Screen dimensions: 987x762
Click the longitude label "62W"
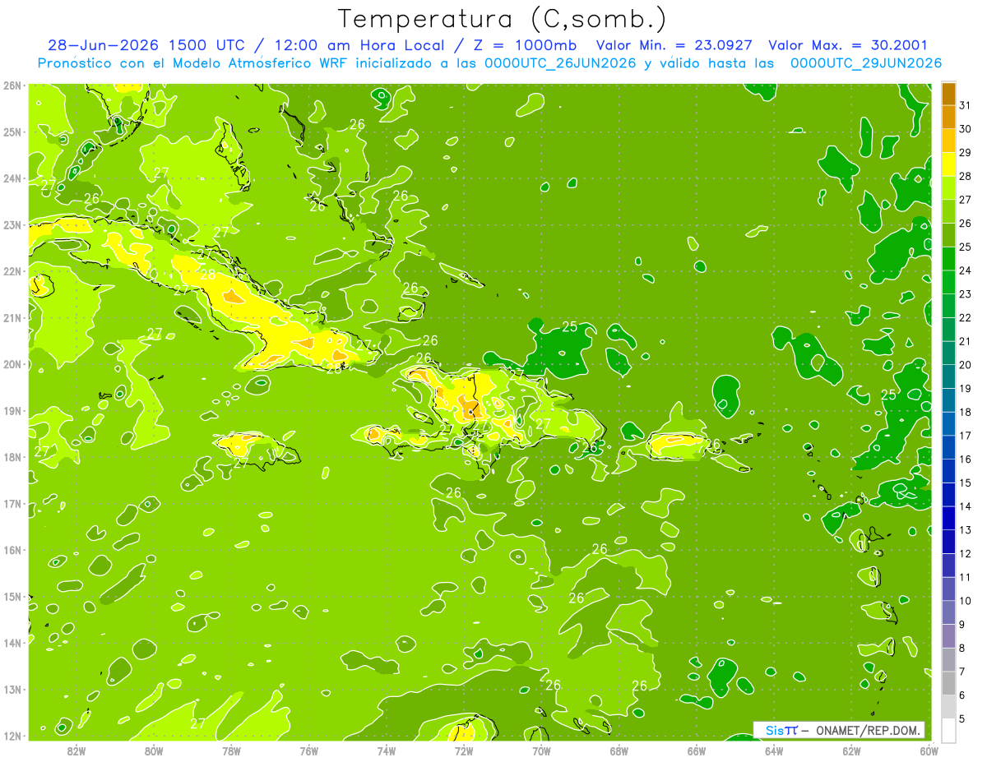pyautogui.click(x=851, y=750)
